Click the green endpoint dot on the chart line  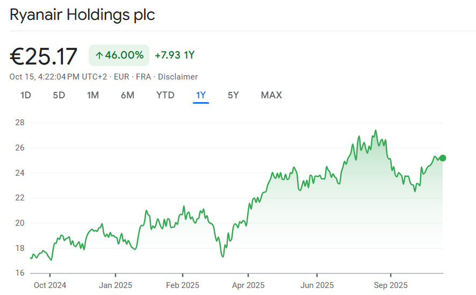443,158
